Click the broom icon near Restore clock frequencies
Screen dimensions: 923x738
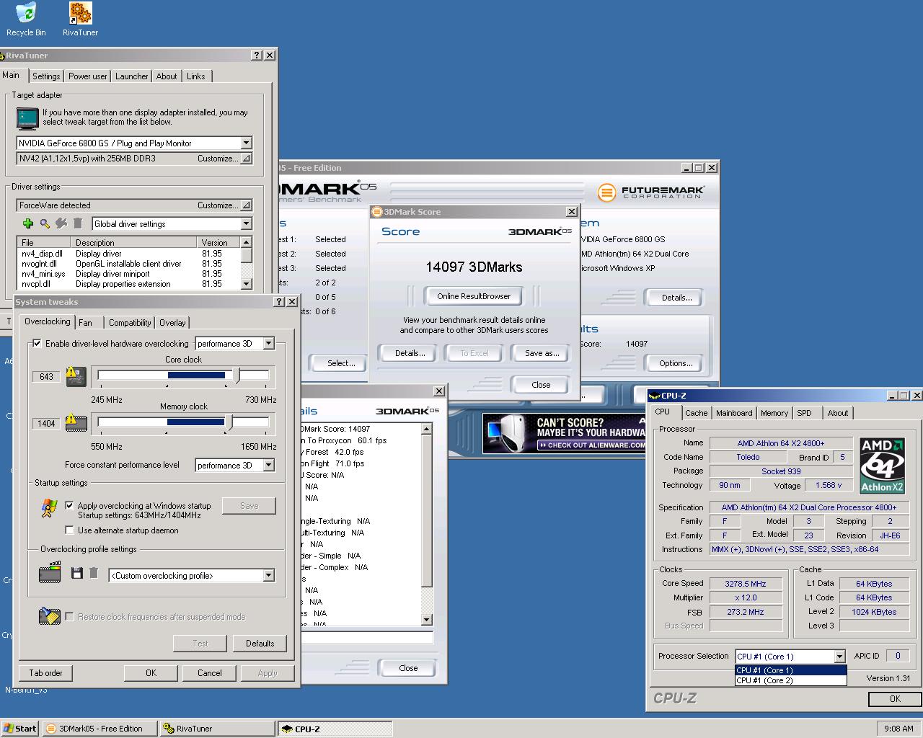pos(50,616)
